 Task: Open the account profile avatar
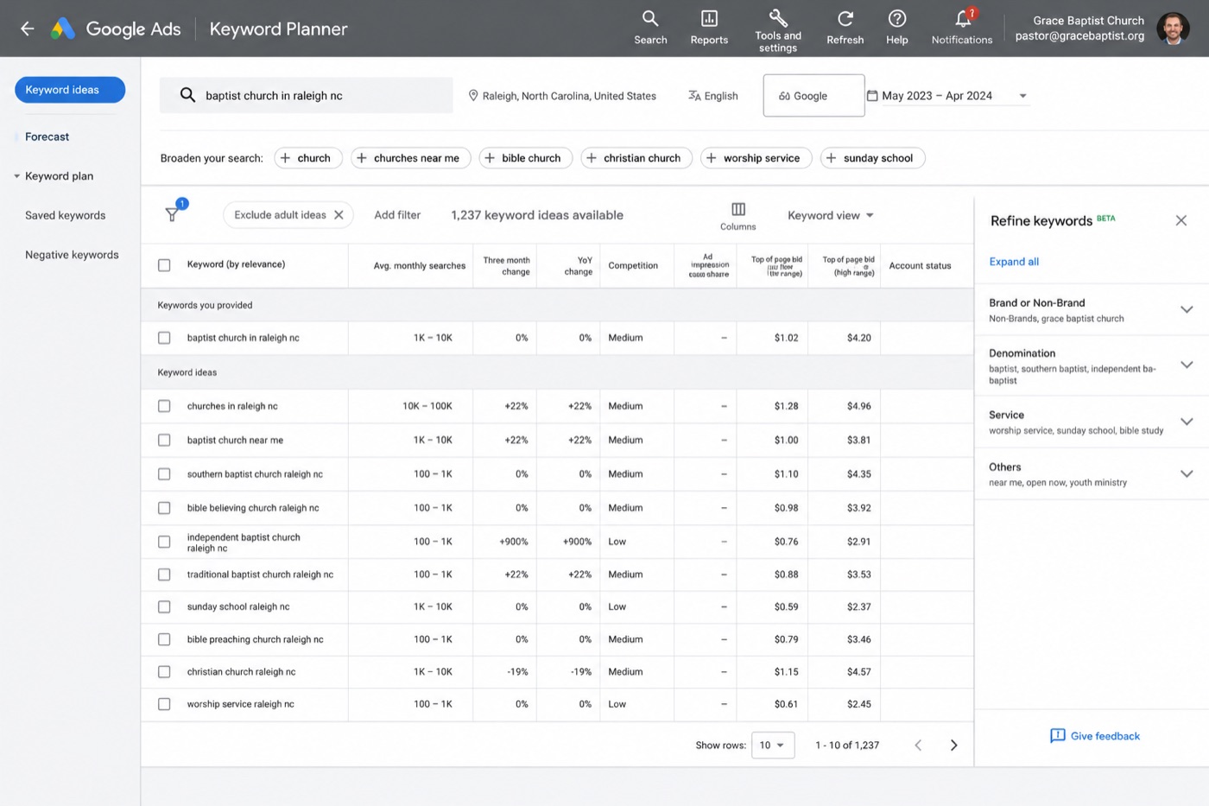[1173, 29]
